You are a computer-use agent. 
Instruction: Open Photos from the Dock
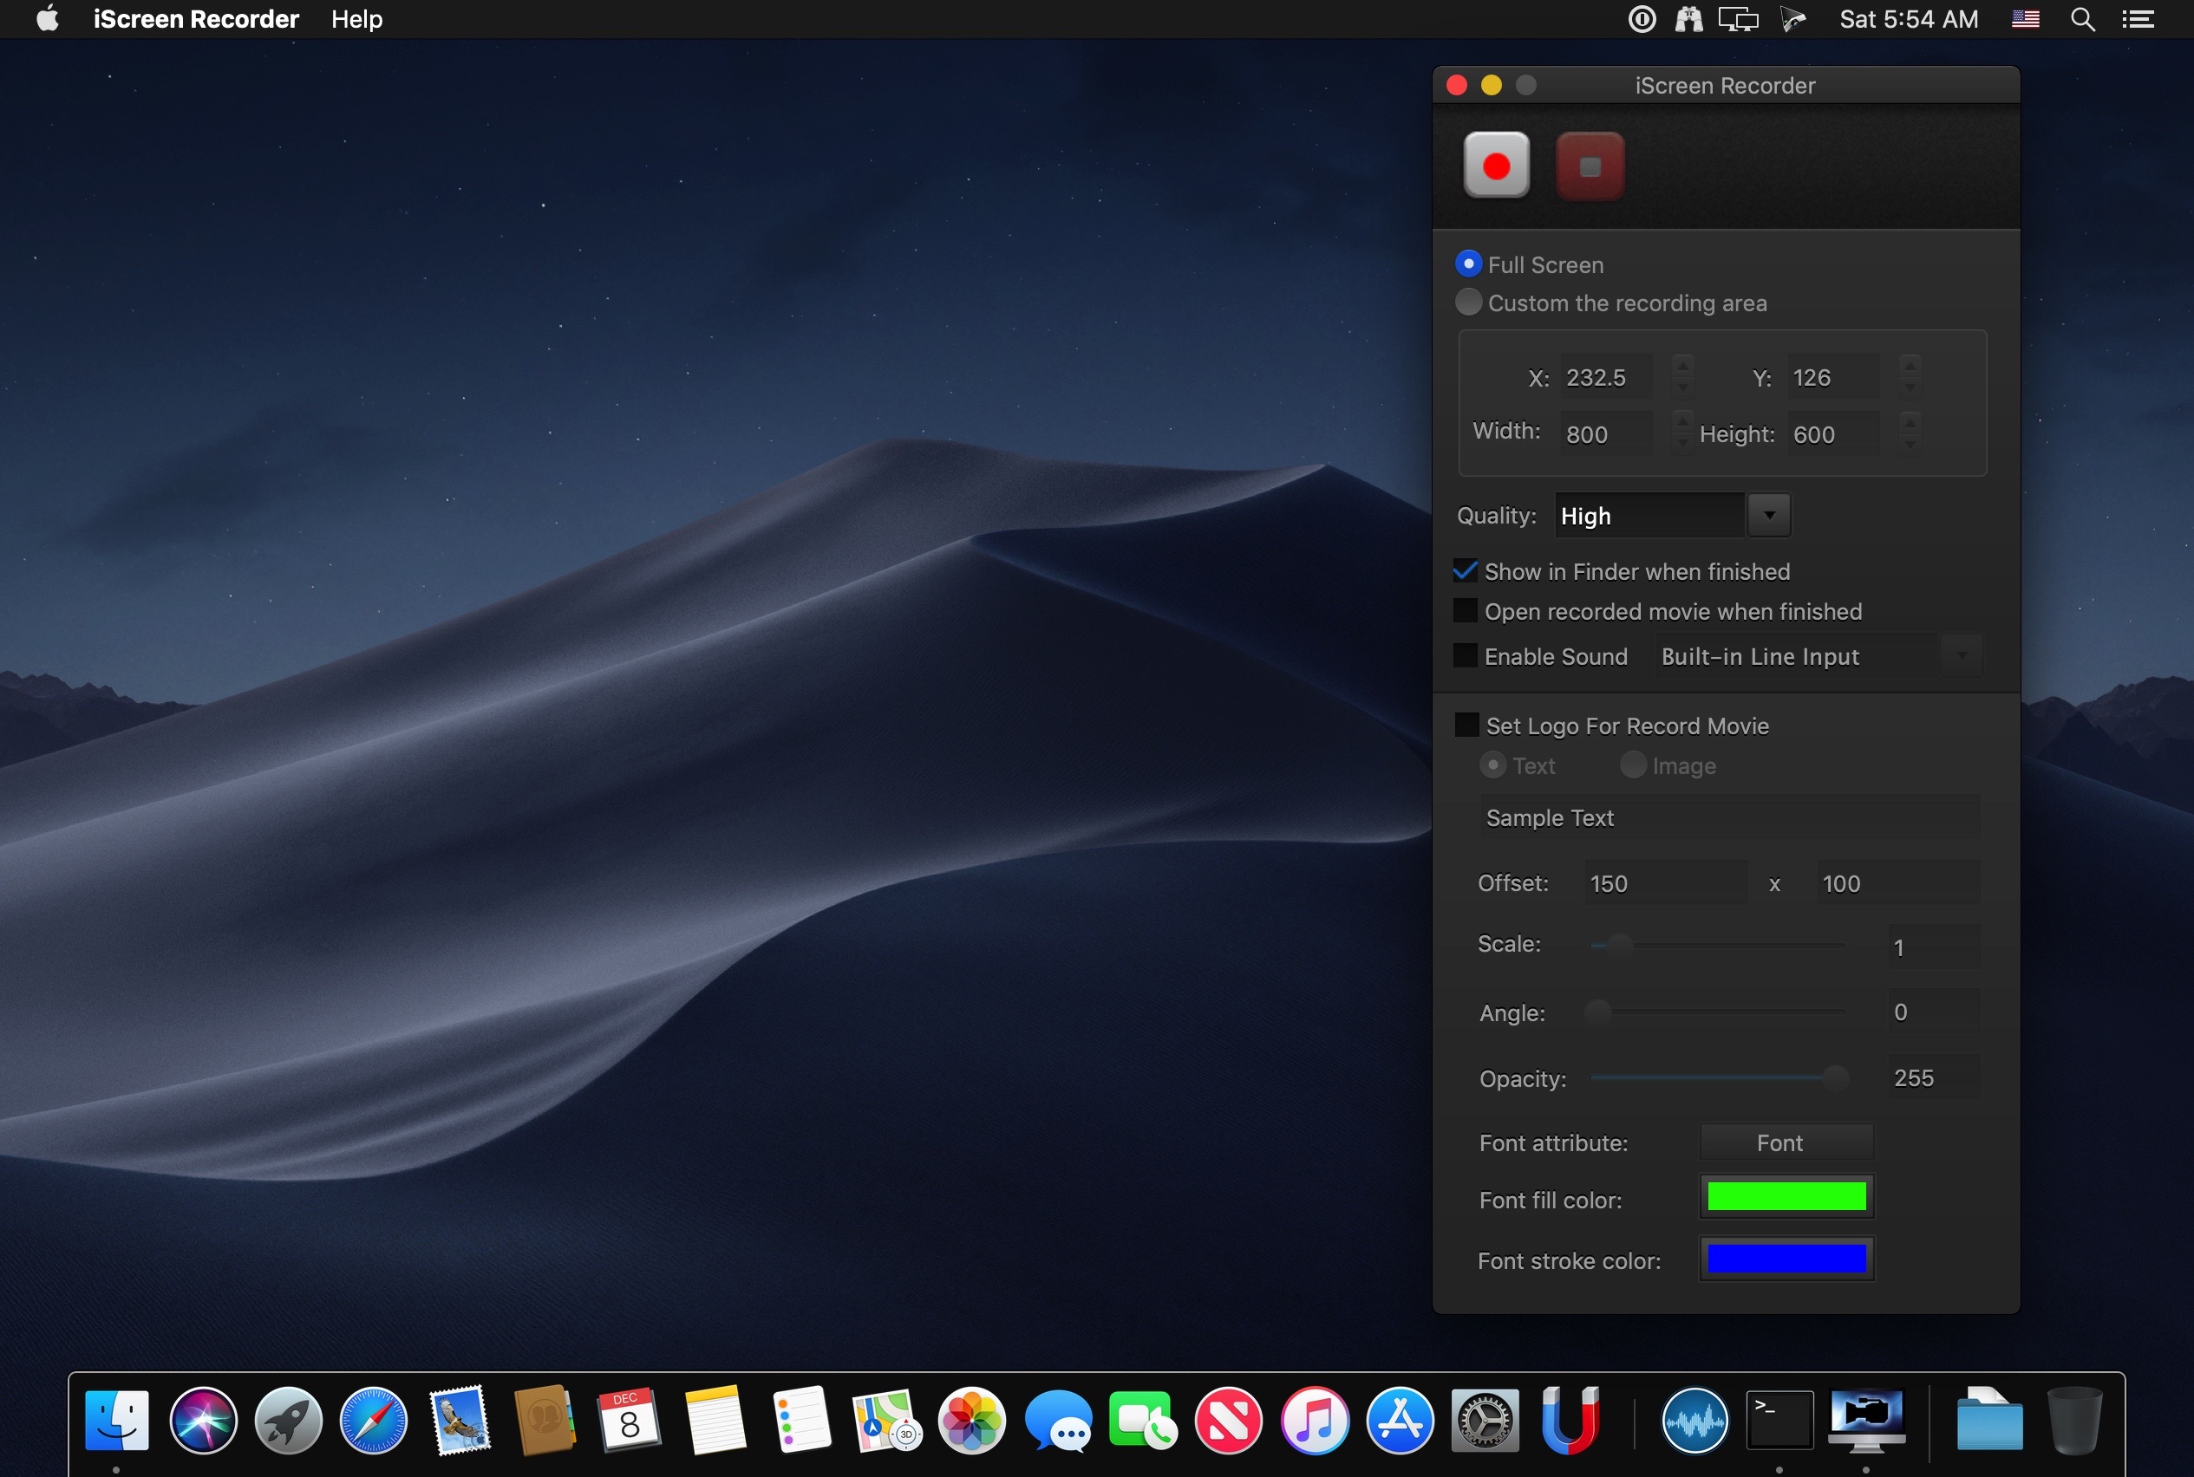point(973,1420)
